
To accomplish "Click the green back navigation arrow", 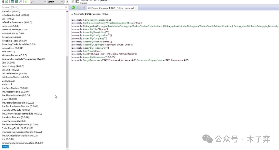I will point(73,7).
